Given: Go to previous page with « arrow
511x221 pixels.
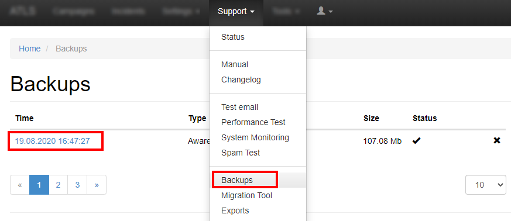Looking at the screenshot, I should 20,185.
